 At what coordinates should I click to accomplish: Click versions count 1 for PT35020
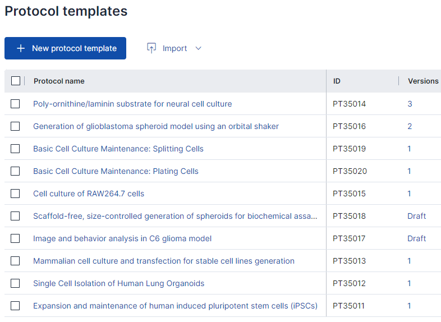coord(409,171)
